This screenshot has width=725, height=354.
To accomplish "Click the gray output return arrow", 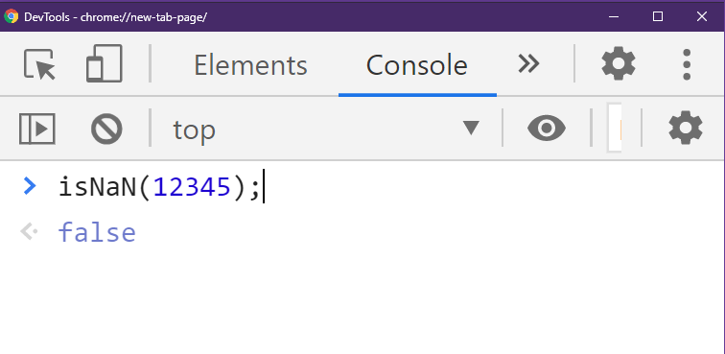I will 29,231.
